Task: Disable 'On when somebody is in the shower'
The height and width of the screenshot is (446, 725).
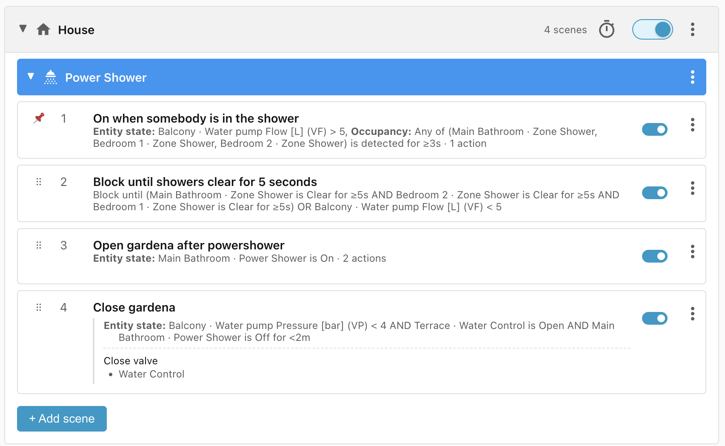Action: tap(655, 129)
